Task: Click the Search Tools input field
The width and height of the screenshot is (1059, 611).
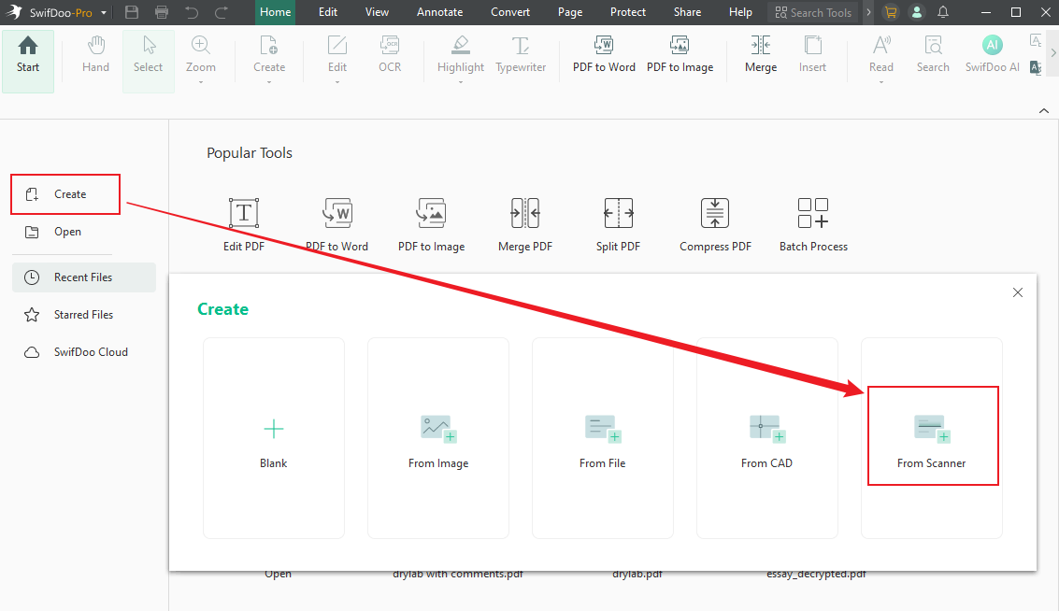Action: pos(812,12)
